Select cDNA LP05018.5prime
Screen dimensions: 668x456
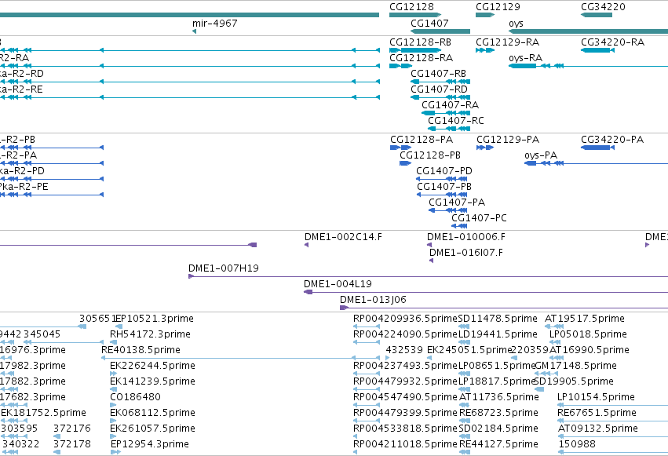pyautogui.click(x=588, y=334)
